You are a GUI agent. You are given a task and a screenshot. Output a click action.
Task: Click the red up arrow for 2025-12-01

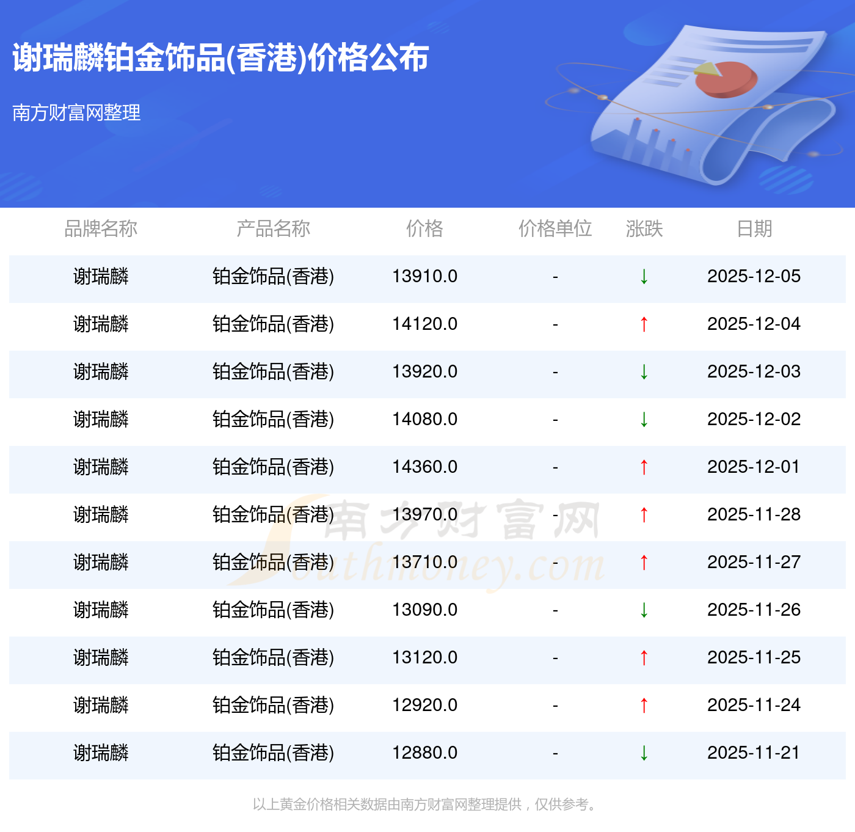click(644, 467)
